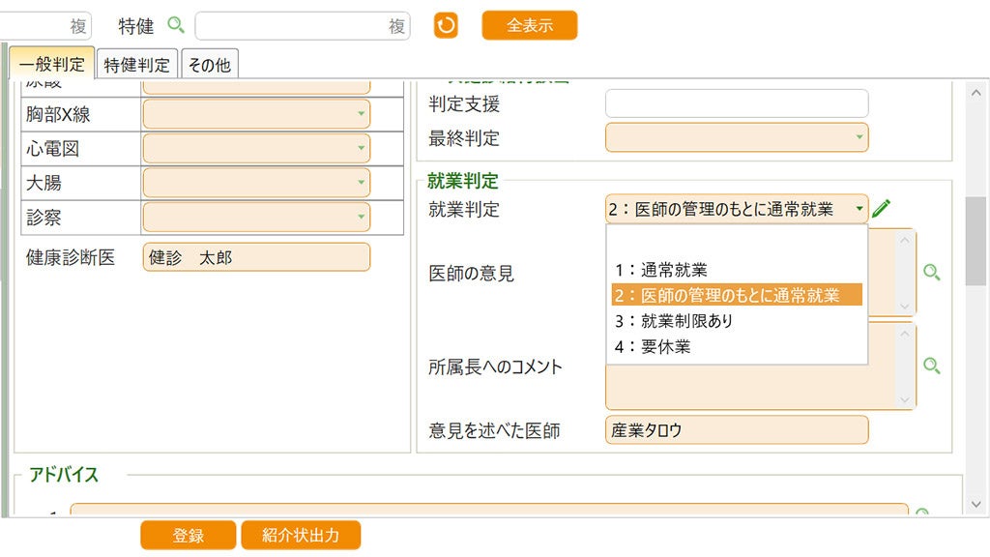Viewport: 990px width, 557px height.
Task: Click the search icon next to 特健
Action: [176, 25]
